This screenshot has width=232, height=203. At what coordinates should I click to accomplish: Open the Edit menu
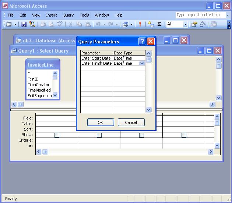click(x=23, y=15)
